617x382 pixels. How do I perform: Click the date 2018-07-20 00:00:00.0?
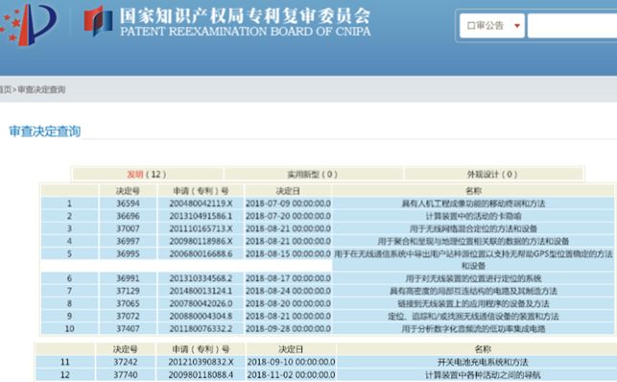288,216
